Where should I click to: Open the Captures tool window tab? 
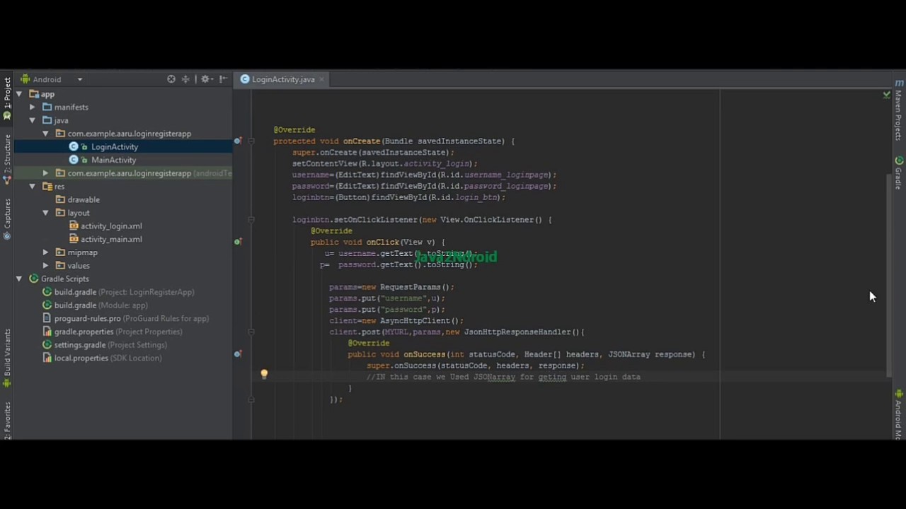pyautogui.click(x=7, y=218)
